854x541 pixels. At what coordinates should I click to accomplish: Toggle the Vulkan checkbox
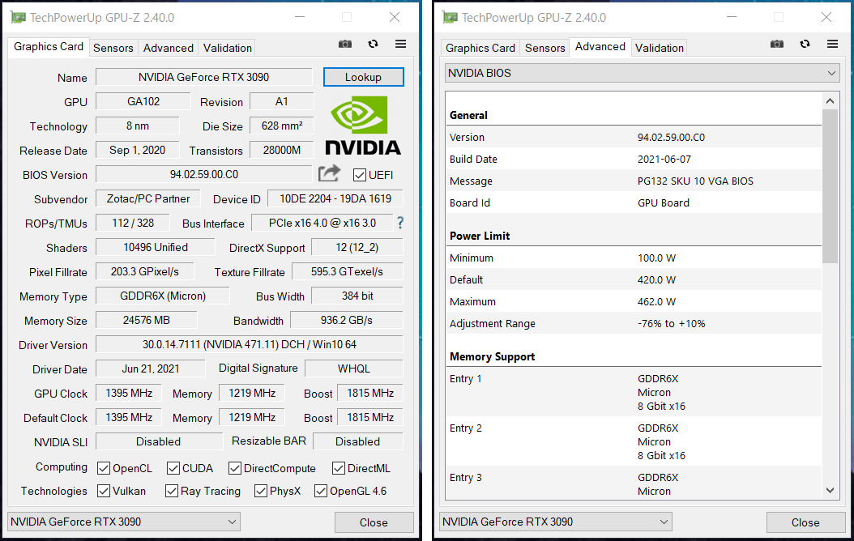tap(104, 491)
